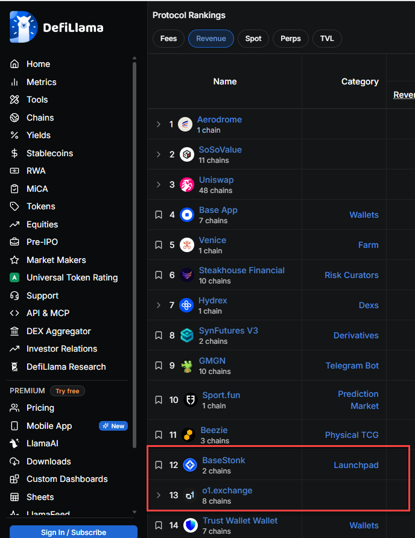Click the sidebar scroll down arrow
Screen dimensions: 415x538
click(x=135, y=512)
